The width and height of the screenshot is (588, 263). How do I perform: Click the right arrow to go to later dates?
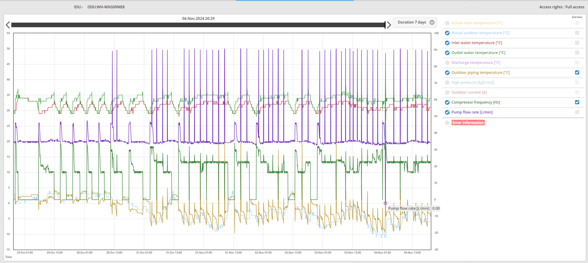(x=389, y=25)
